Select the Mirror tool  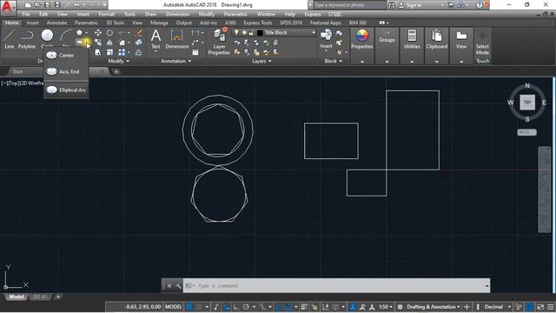(109, 43)
